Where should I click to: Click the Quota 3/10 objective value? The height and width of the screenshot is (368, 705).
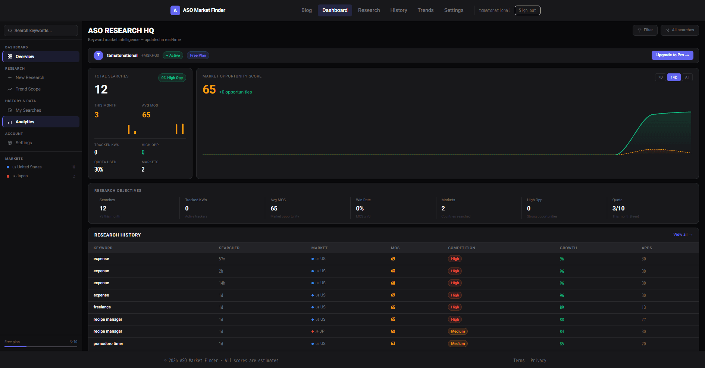pyautogui.click(x=618, y=209)
